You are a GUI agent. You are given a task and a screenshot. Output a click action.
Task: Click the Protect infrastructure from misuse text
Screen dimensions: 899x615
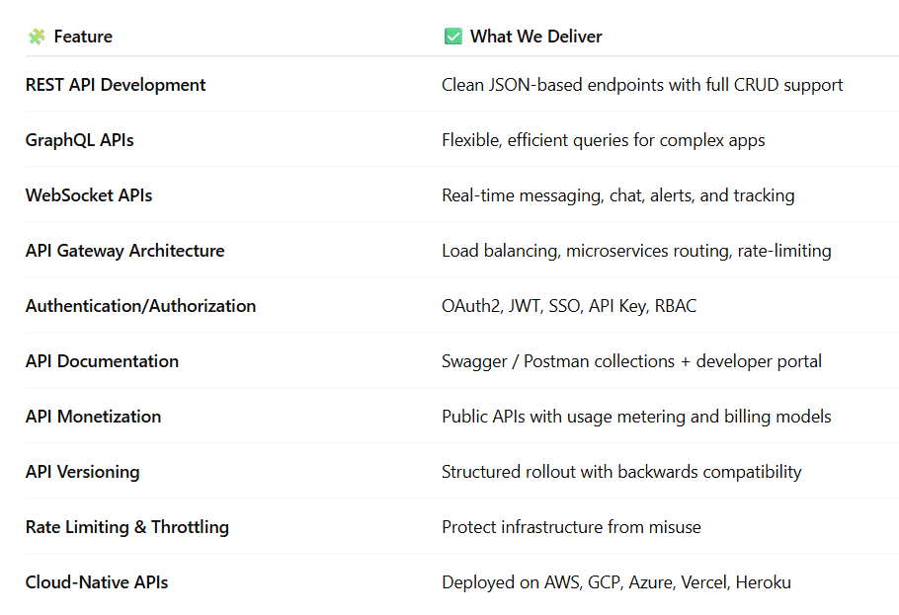click(571, 527)
